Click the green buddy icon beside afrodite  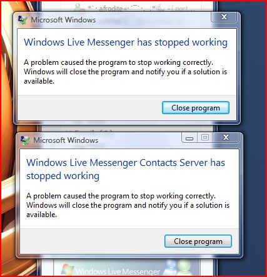(78, 7)
